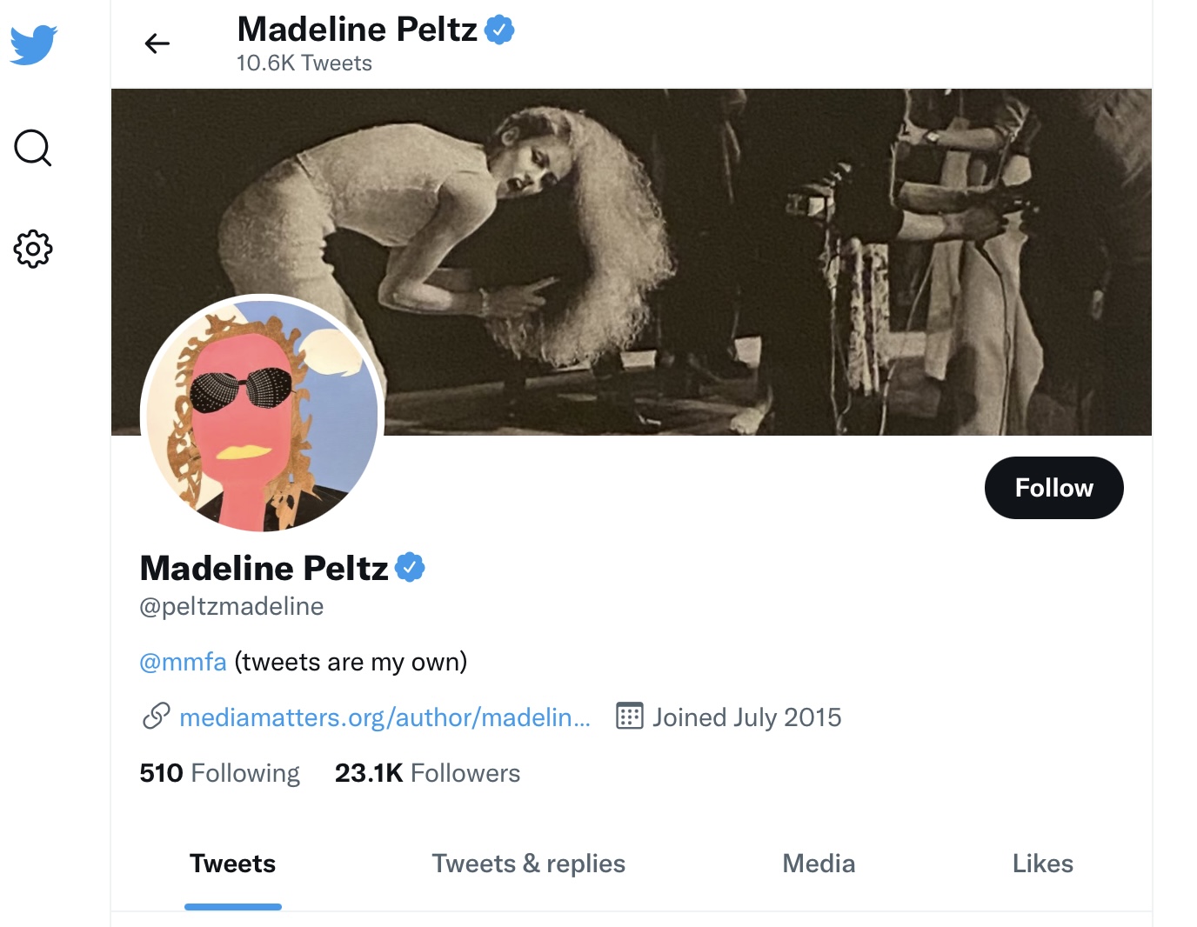
Task: Open the settings gear icon
Action: (33, 249)
